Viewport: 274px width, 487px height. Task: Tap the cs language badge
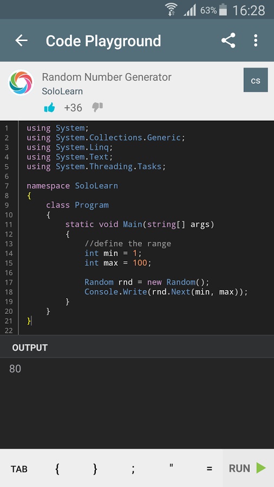click(256, 80)
